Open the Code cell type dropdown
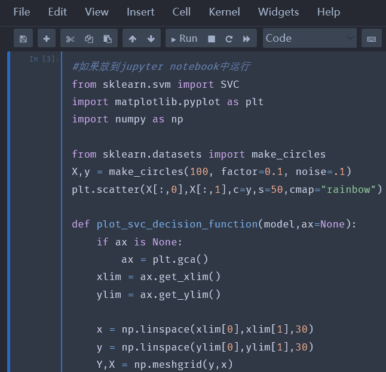 310,38
